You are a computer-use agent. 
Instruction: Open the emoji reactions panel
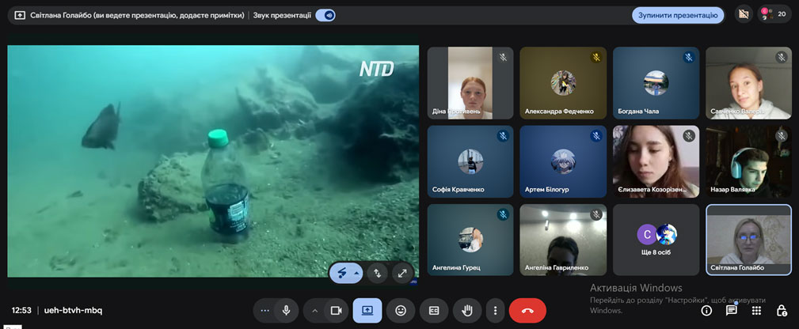click(x=401, y=311)
